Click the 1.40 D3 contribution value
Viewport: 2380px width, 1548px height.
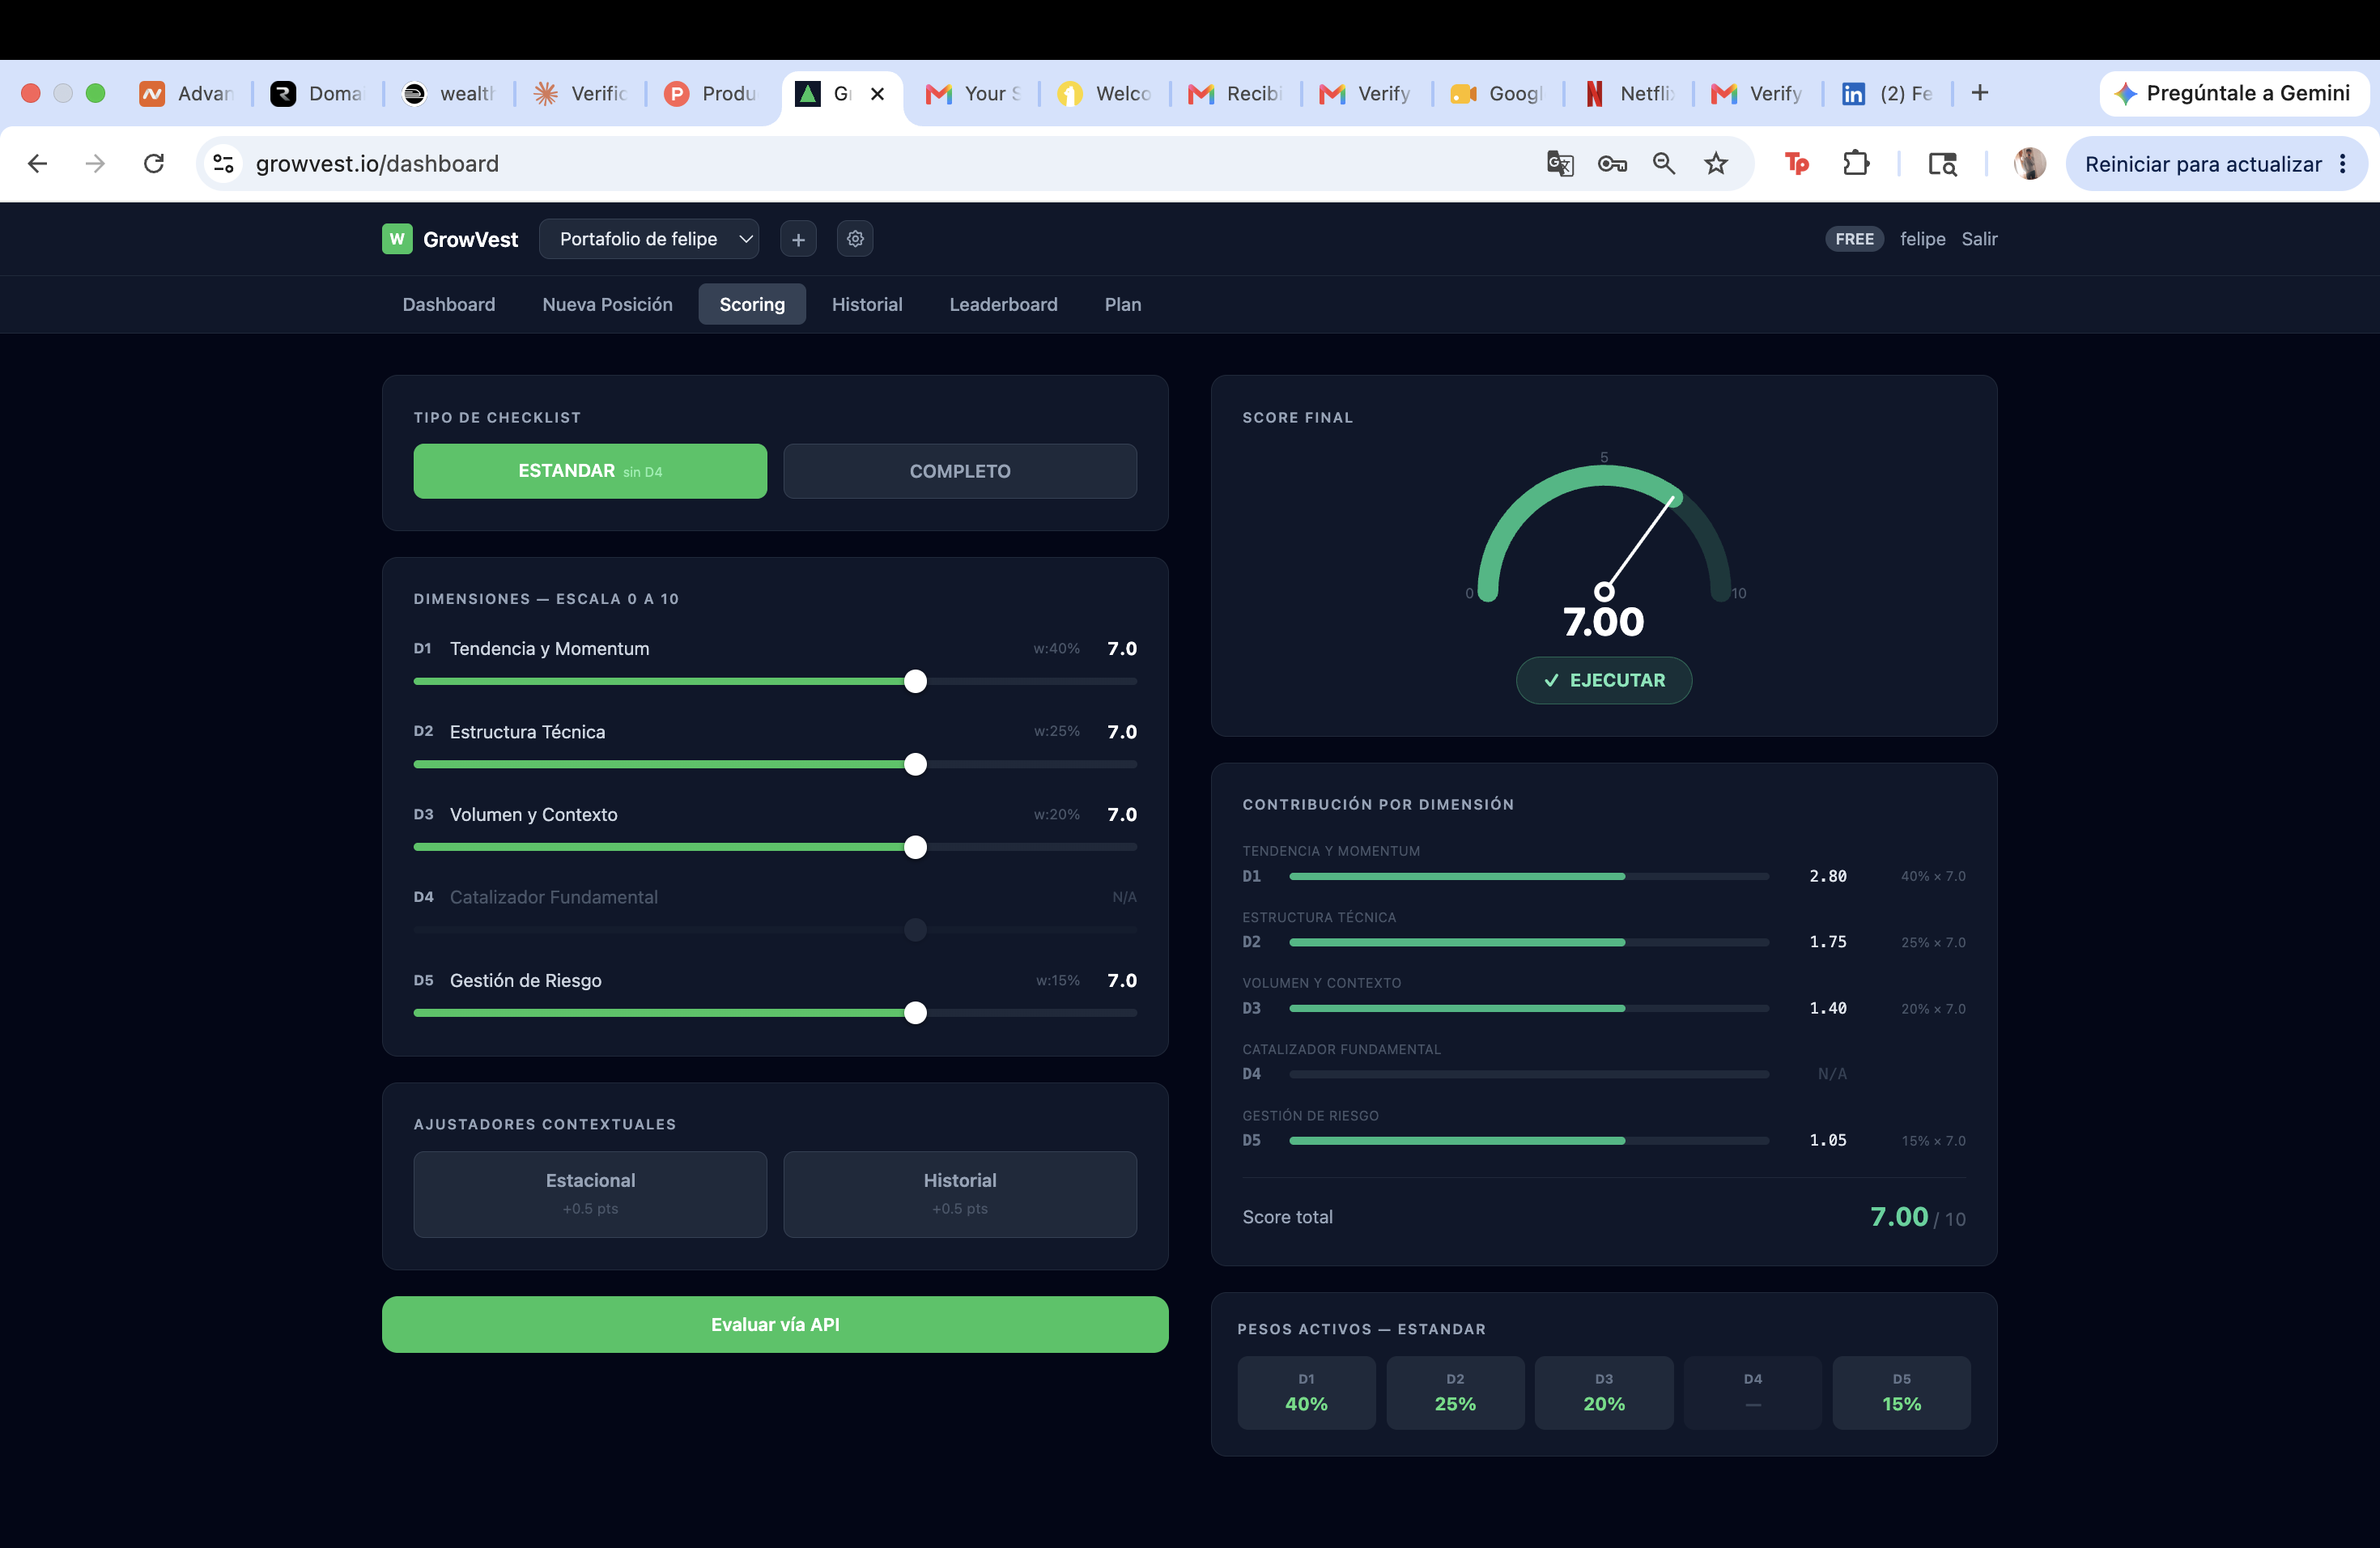point(1828,1008)
